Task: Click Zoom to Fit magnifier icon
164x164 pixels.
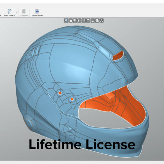Action: 66,21
